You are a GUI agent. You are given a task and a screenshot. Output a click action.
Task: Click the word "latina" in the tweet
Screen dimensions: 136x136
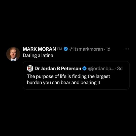[47, 55]
